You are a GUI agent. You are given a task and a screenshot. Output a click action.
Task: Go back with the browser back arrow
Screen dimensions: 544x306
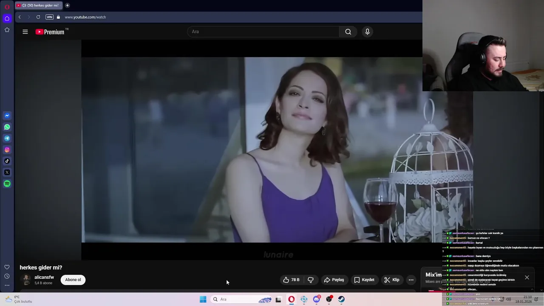point(20,17)
